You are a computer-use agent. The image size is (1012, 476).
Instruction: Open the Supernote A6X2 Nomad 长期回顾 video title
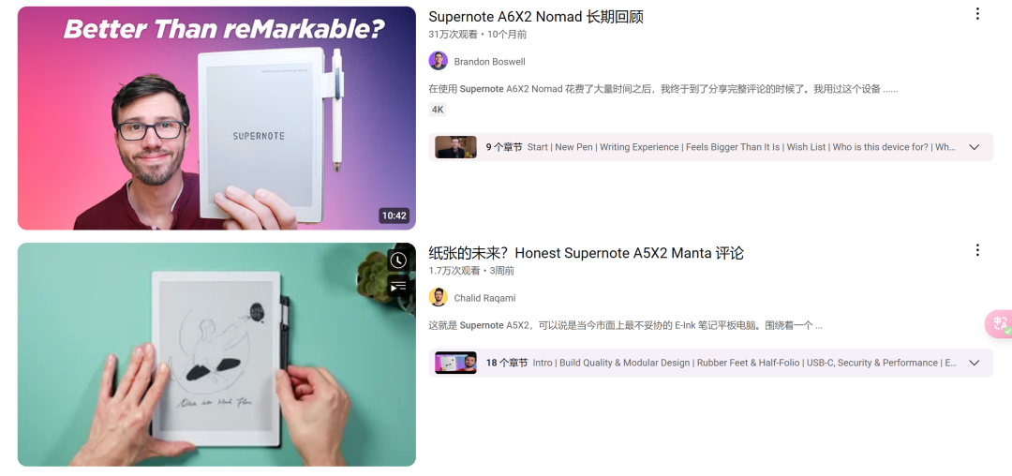coord(536,17)
